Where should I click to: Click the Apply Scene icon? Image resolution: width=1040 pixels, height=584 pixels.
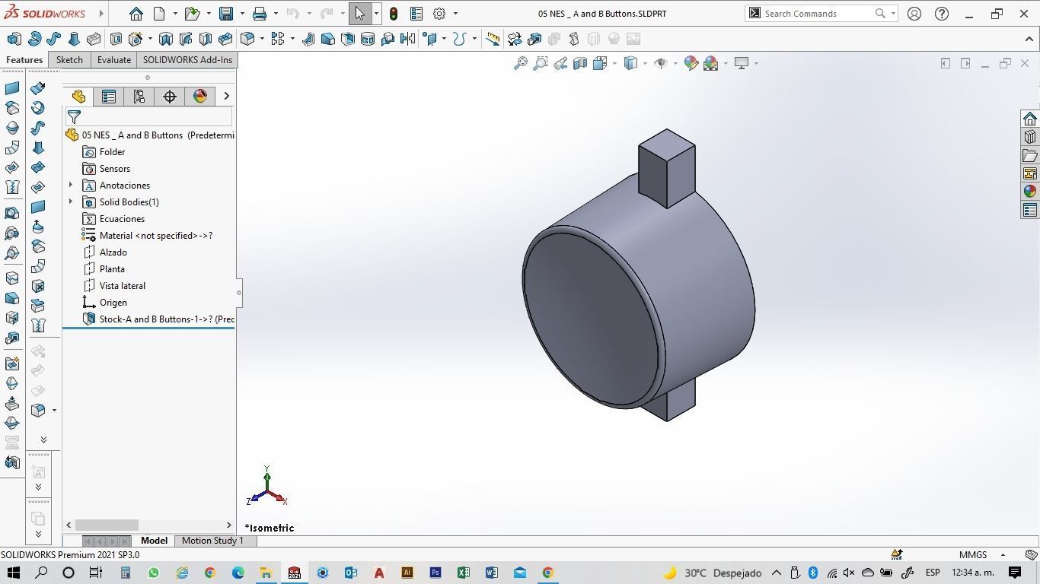pyautogui.click(x=711, y=63)
